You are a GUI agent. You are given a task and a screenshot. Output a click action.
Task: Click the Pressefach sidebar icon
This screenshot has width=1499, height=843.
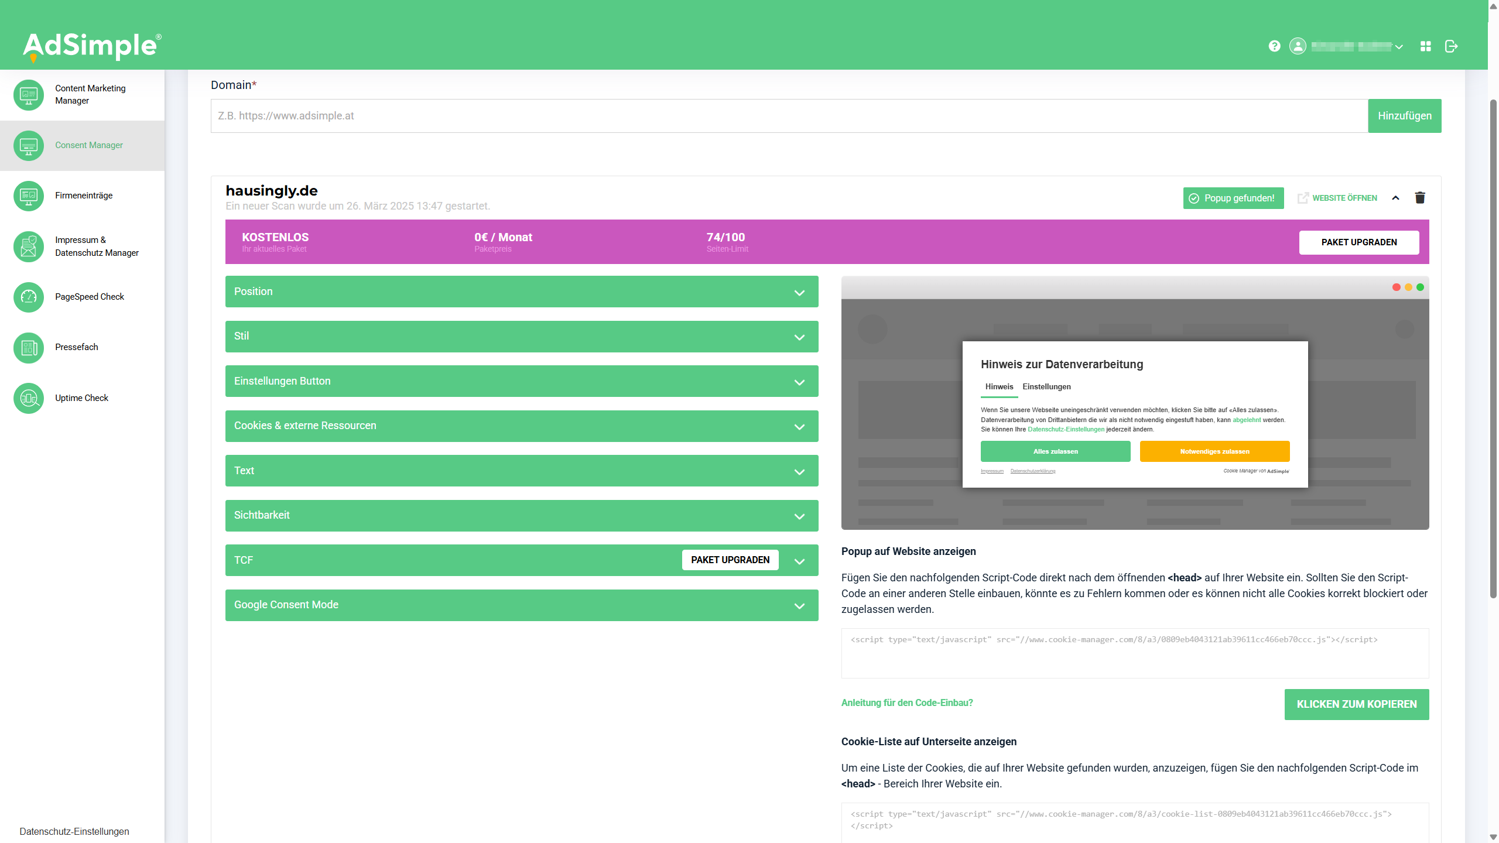(29, 347)
